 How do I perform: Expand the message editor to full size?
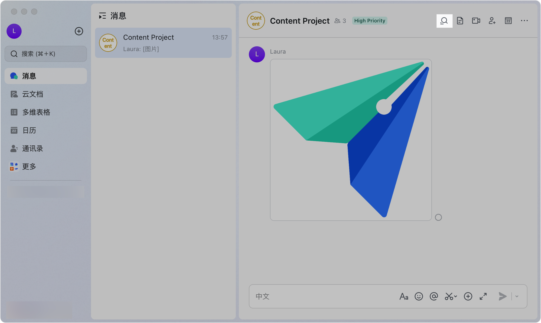point(483,296)
